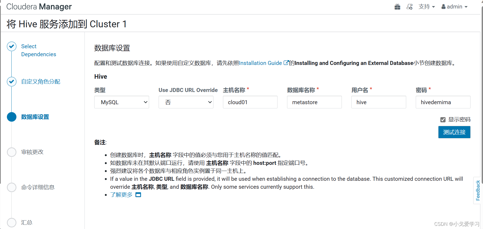Open the running commands icon in header
The width and height of the screenshot is (483, 229).
click(410, 7)
